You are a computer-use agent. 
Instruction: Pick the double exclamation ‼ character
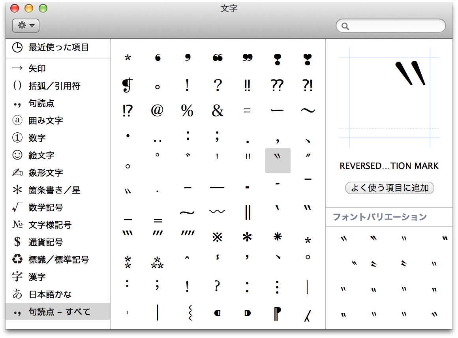[248, 86]
